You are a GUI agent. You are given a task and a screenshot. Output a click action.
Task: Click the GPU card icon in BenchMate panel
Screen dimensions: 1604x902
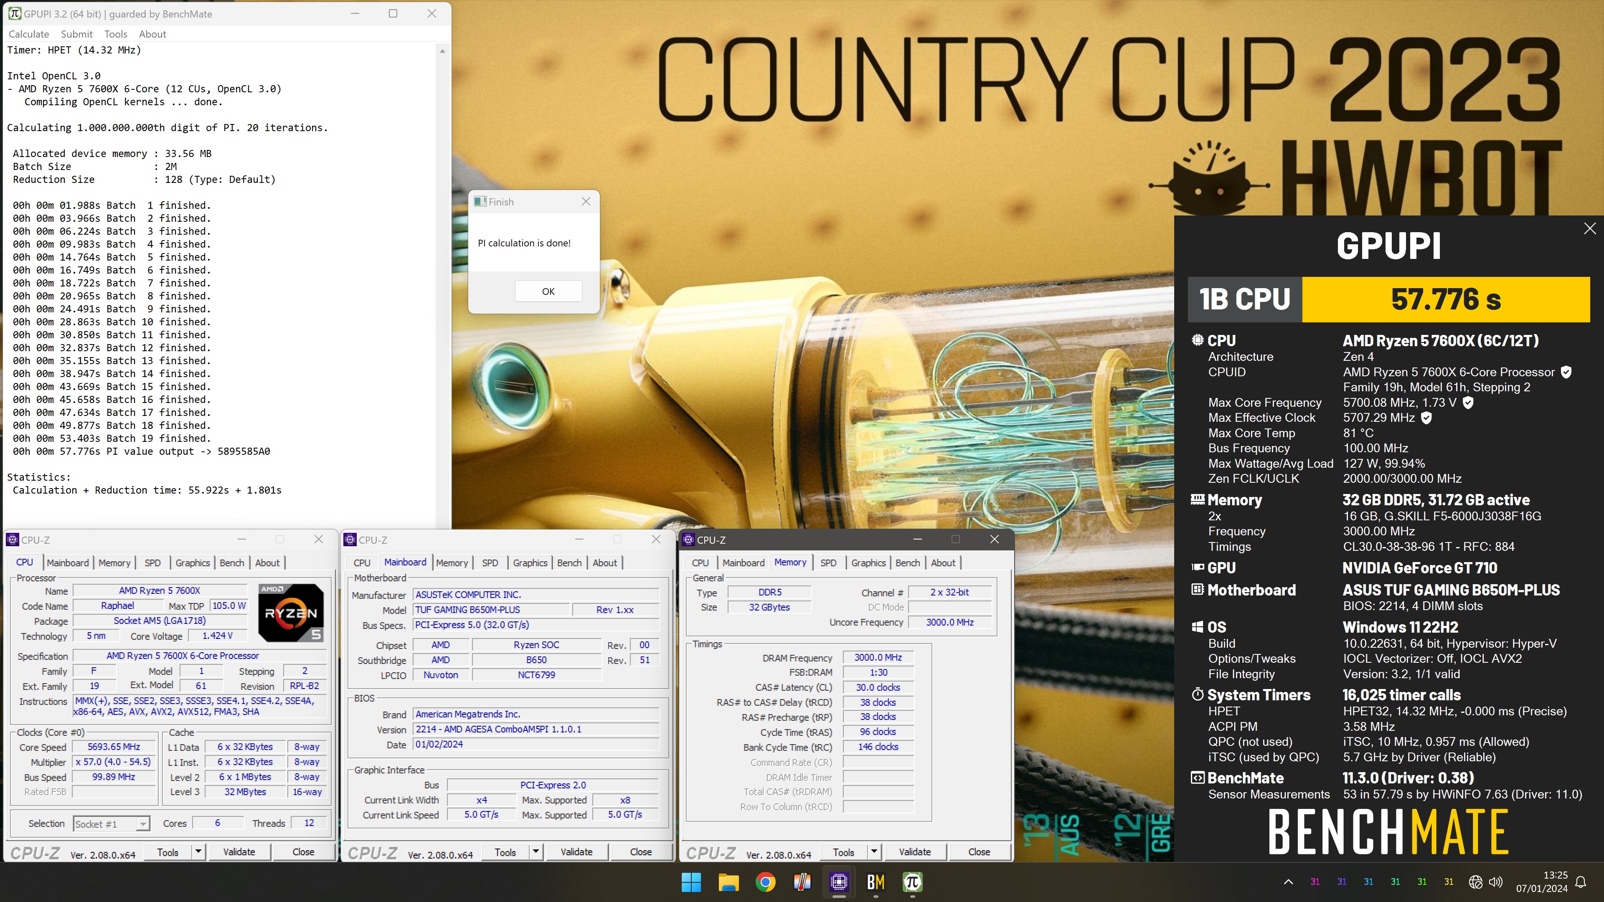1198,567
